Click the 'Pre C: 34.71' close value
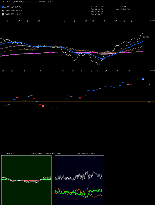 coord(97,14)
